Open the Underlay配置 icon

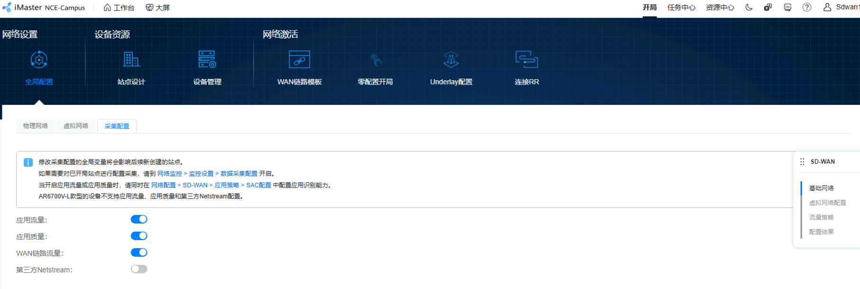pos(451,60)
